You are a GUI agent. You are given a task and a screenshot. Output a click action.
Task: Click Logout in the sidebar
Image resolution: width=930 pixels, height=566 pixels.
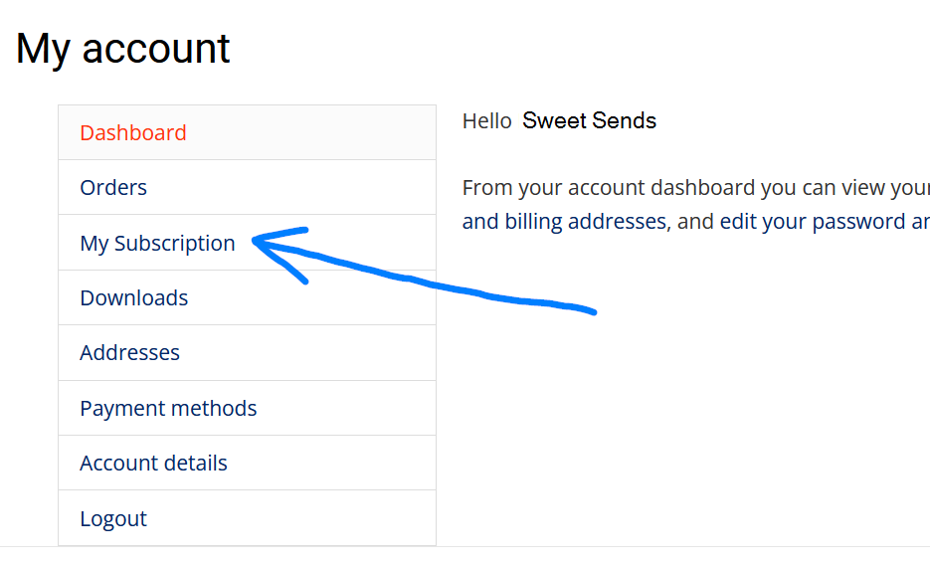click(113, 519)
